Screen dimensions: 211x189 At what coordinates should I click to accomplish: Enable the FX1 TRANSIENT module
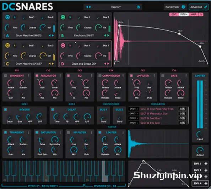[5, 76]
